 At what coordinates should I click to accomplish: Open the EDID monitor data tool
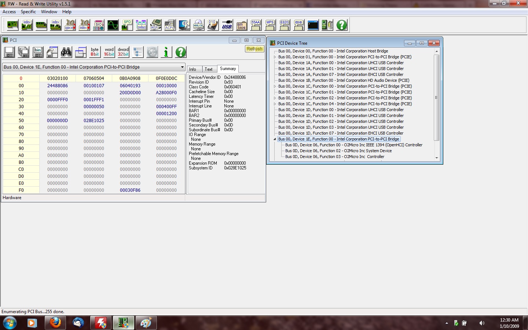coord(299,25)
